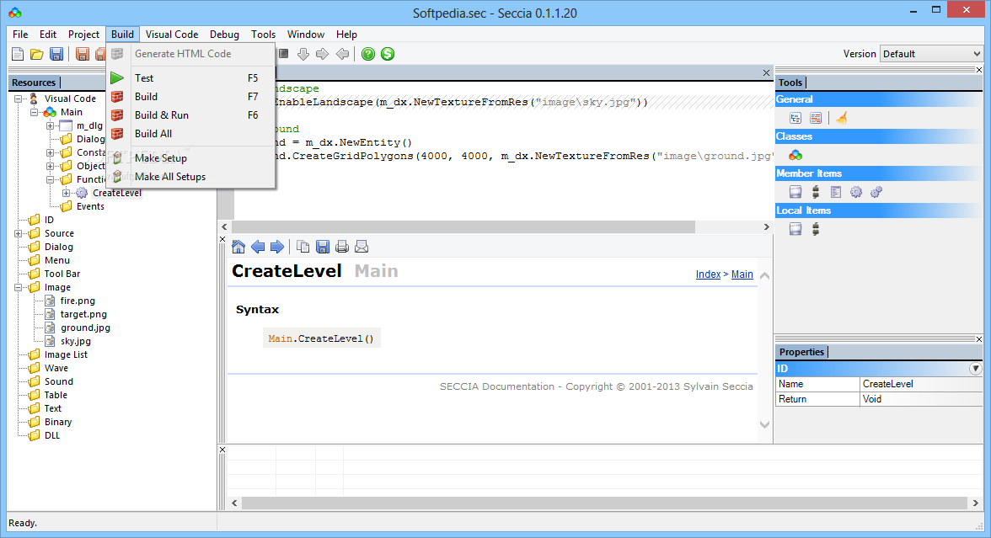This screenshot has height=538, width=991.
Task: Click documentation back arrow
Action: (258, 247)
